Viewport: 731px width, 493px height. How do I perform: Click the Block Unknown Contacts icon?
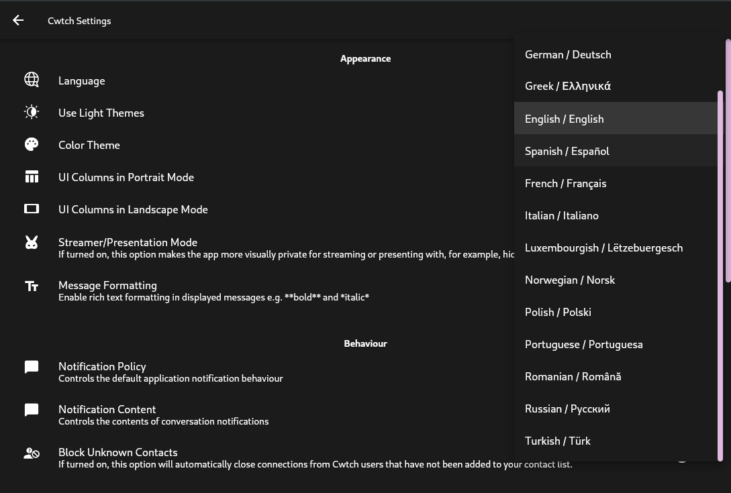32,453
